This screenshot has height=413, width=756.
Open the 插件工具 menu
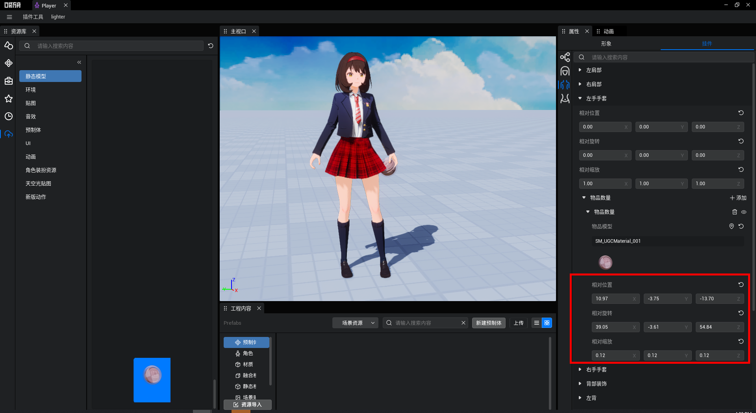pos(33,17)
